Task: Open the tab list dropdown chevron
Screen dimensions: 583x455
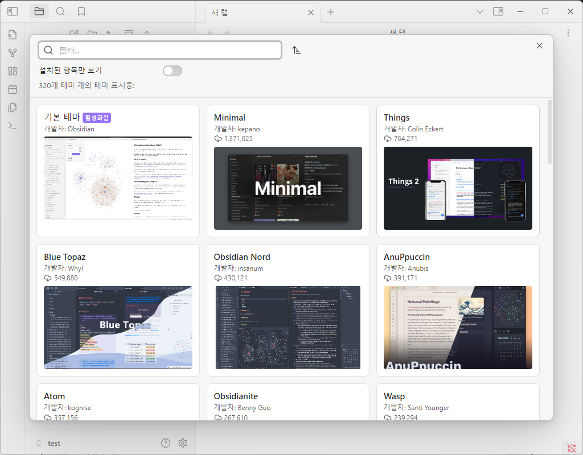Action: click(479, 12)
